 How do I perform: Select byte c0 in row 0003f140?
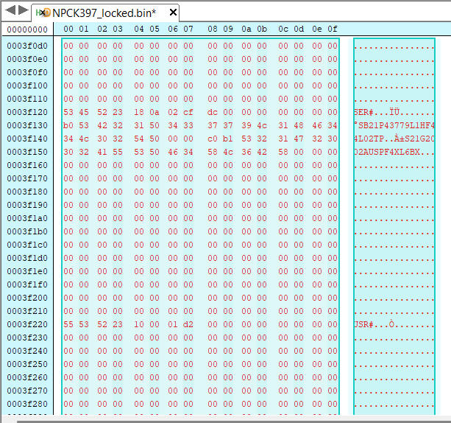coord(213,139)
